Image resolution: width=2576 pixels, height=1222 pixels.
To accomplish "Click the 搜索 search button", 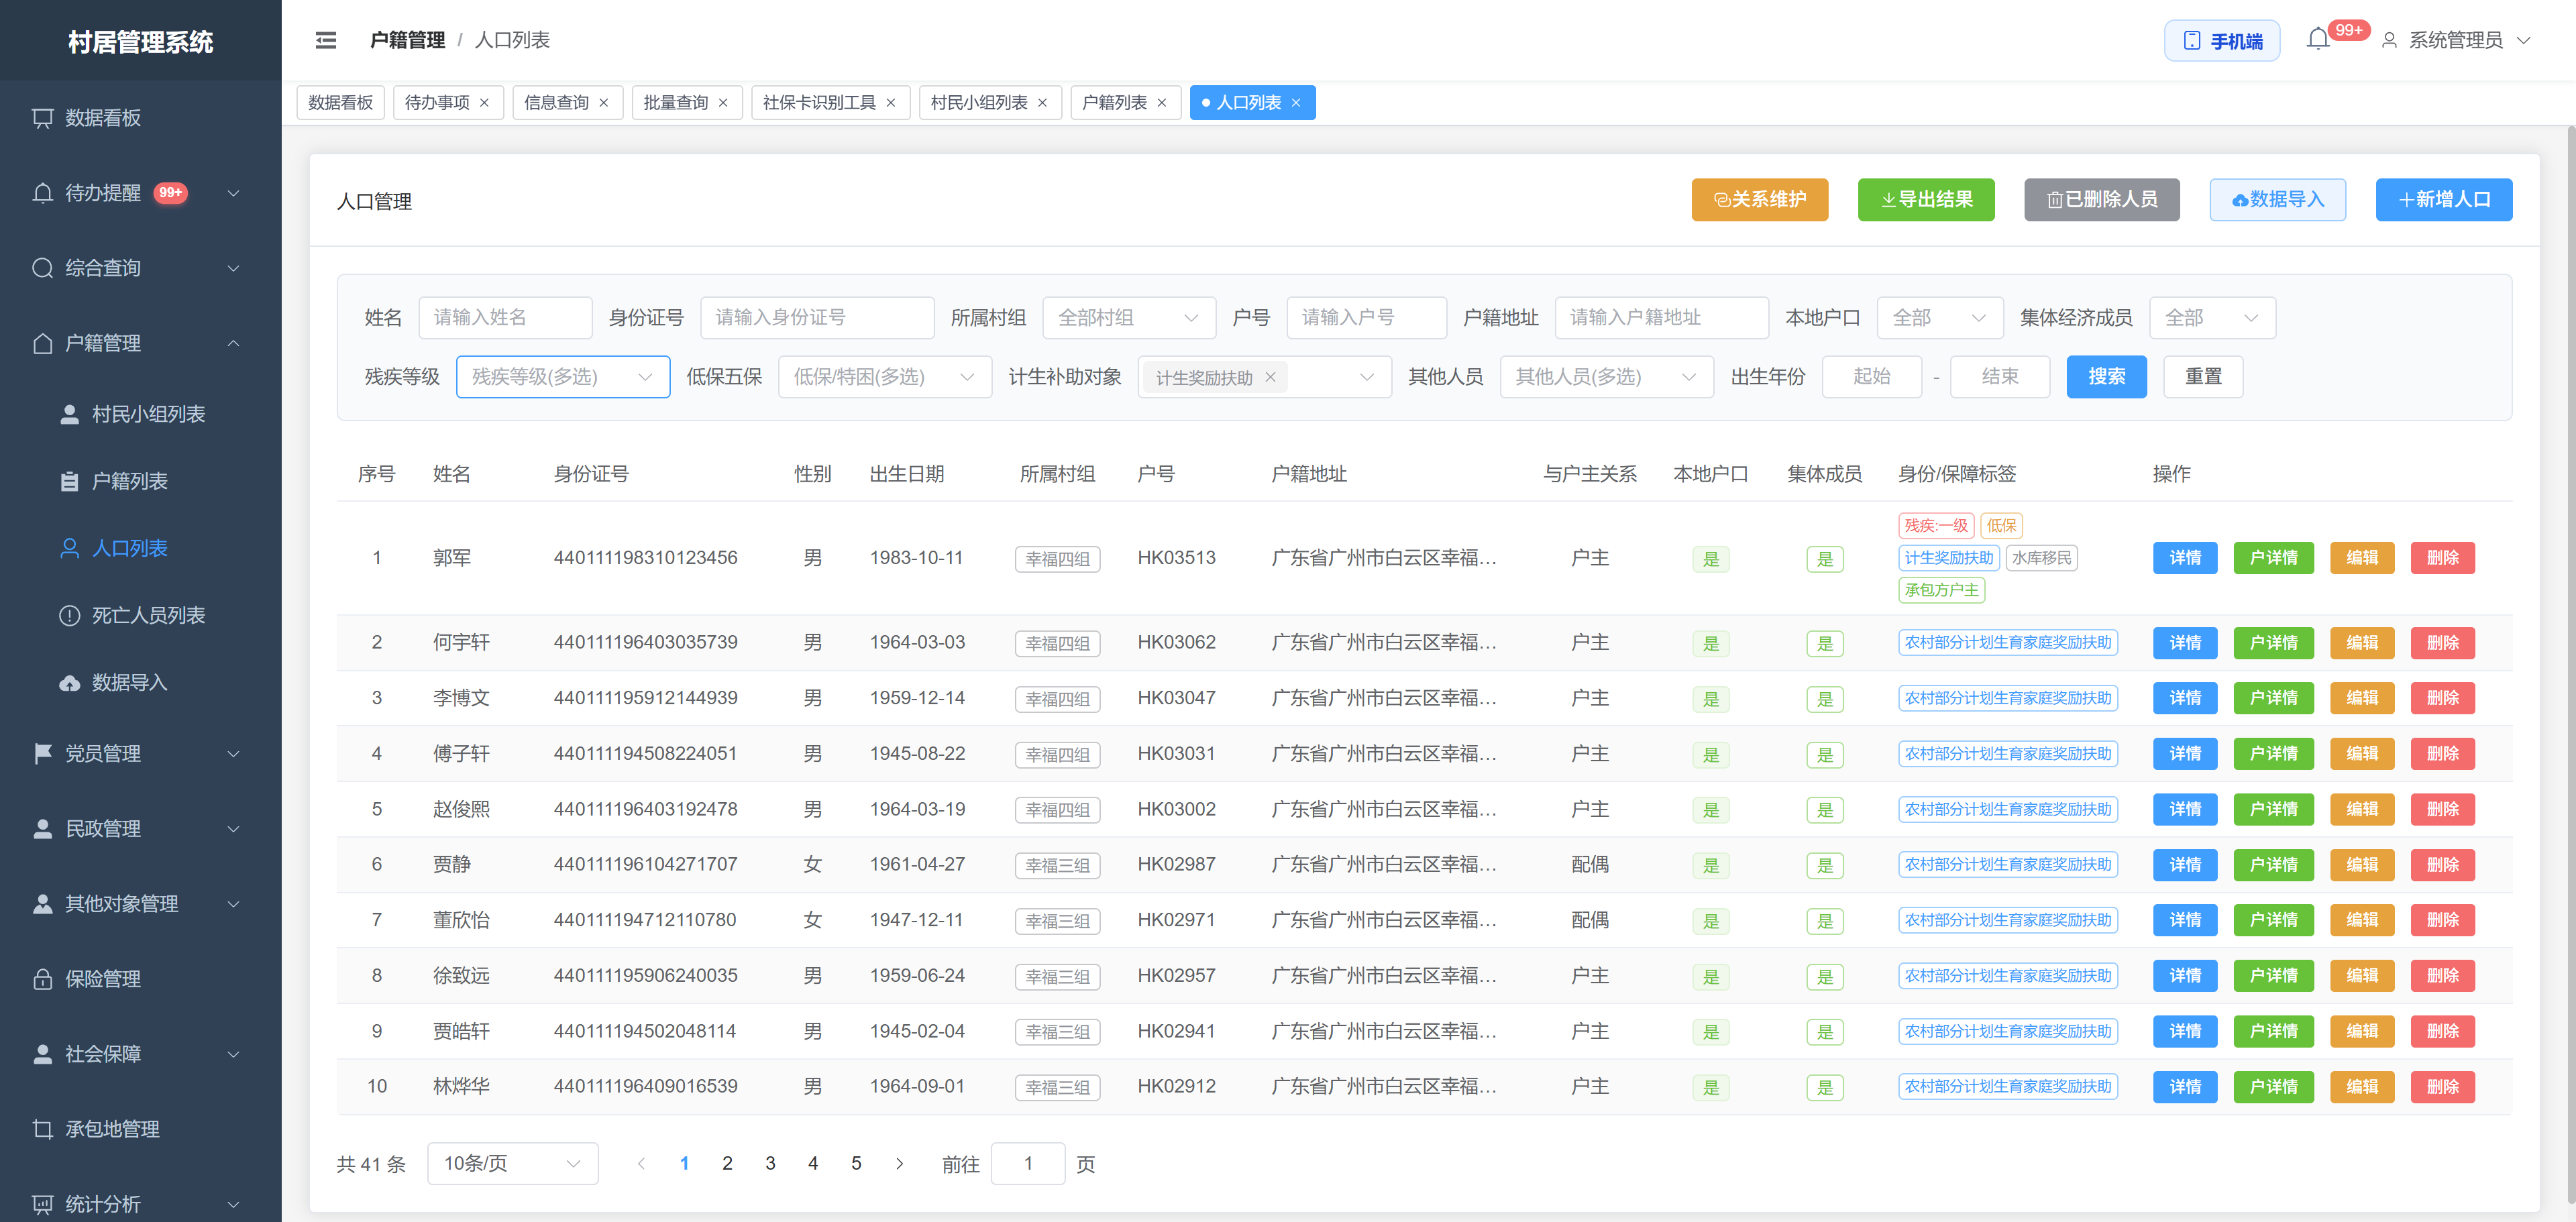I will pyautogui.click(x=2107, y=377).
